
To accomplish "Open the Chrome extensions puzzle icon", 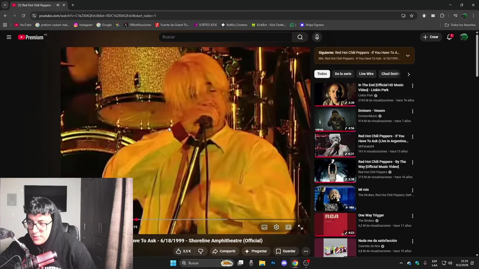I will point(442,16).
